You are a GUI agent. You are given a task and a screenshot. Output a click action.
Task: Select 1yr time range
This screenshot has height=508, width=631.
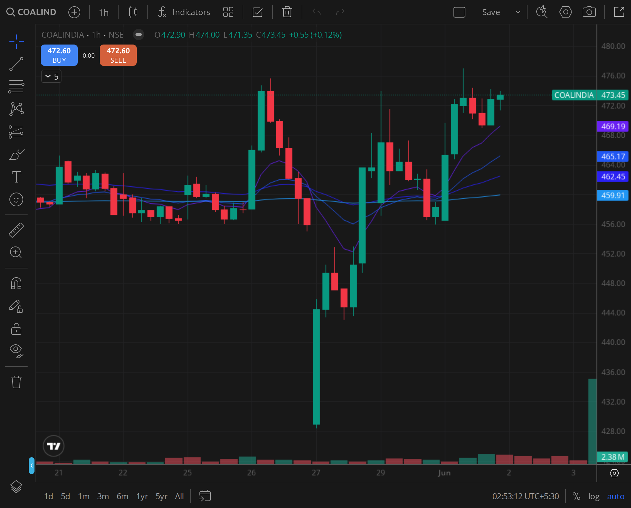(x=142, y=496)
